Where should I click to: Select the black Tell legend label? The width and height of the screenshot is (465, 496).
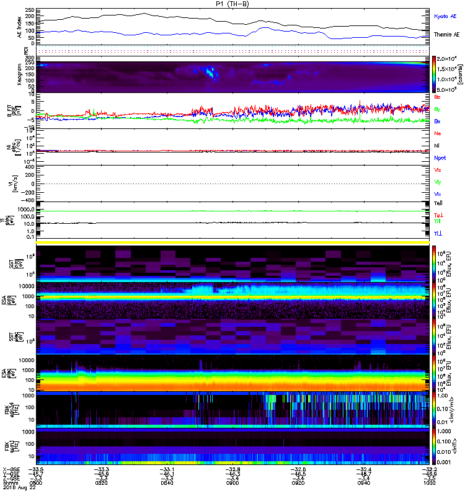coord(438,203)
